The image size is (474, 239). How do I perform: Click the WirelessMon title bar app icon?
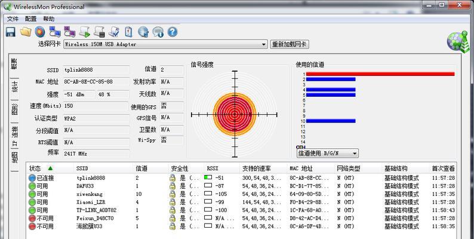7,7
